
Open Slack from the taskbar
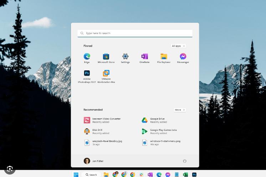[x=141, y=175]
